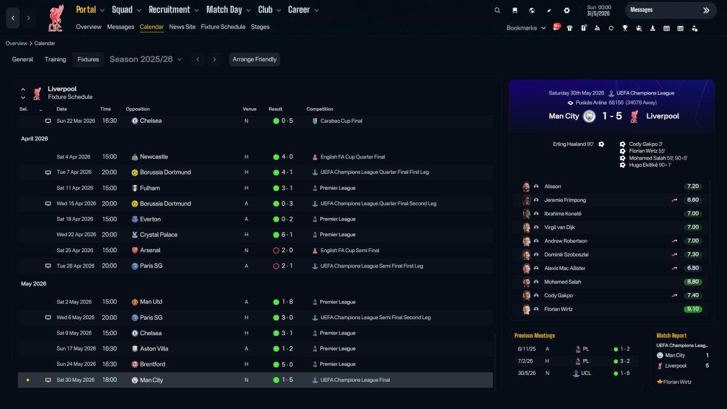The width and height of the screenshot is (727, 409).
Task: Switch to the Fixture Schedule tab
Action: tap(223, 27)
